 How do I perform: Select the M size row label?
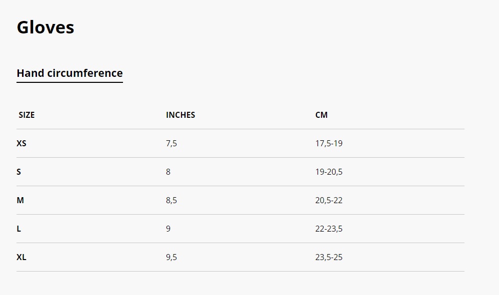pos(20,200)
